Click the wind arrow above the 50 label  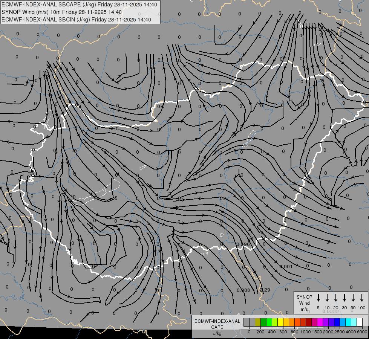[353, 298]
